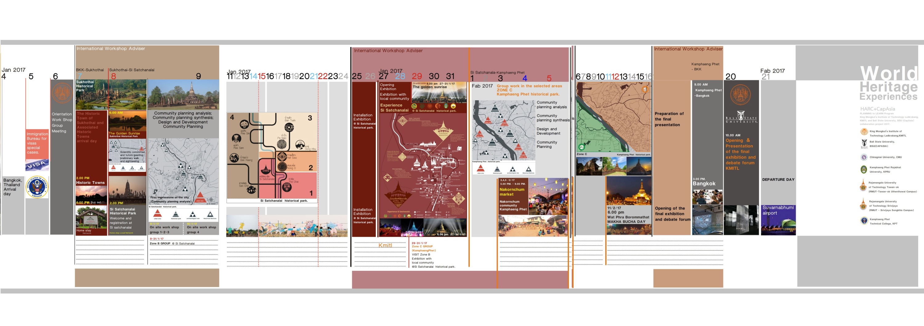Viewport: 924px width, 326px height.
Task: Select On site work shop group 4
Action: click(x=201, y=230)
